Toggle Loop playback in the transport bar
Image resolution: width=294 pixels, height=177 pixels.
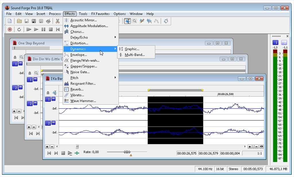coord(19,29)
